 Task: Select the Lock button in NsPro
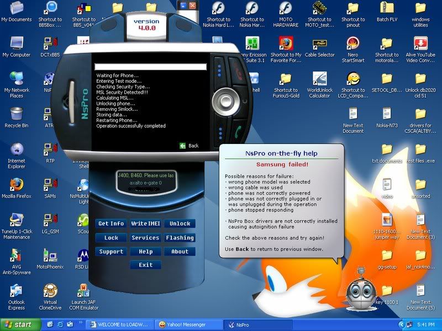tap(111, 238)
